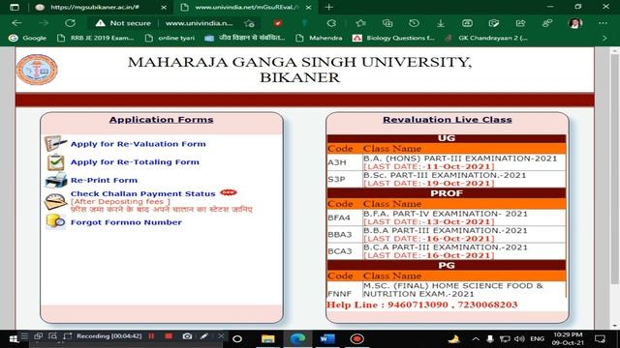The image size is (620, 348).
Task: Open red recorder app in taskbar
Action: tap(357, 339)
